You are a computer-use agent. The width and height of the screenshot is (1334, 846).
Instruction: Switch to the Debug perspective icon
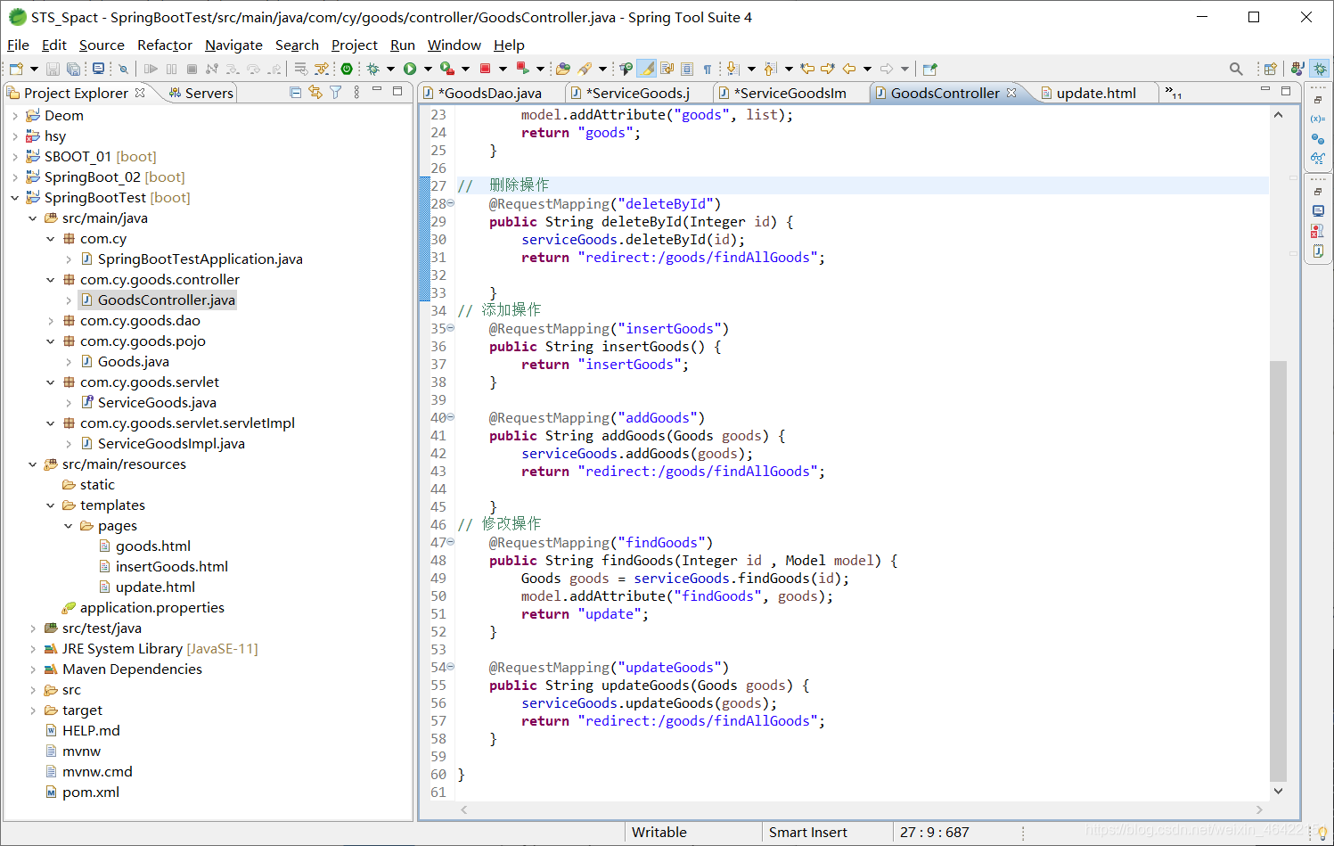(1320, 69)
